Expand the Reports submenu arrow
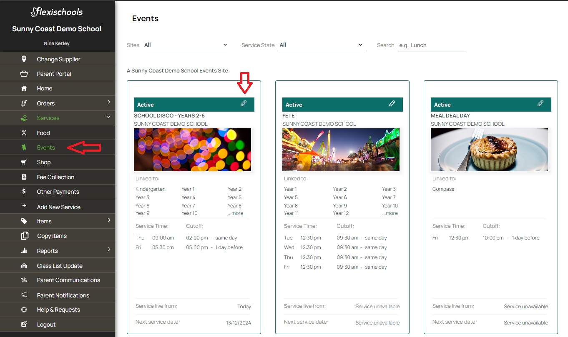 coord(109,250)
